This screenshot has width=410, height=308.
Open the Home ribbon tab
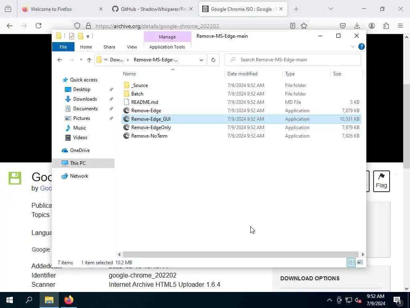(x=86, y=47)
